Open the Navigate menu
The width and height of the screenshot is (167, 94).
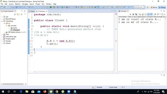25,4
